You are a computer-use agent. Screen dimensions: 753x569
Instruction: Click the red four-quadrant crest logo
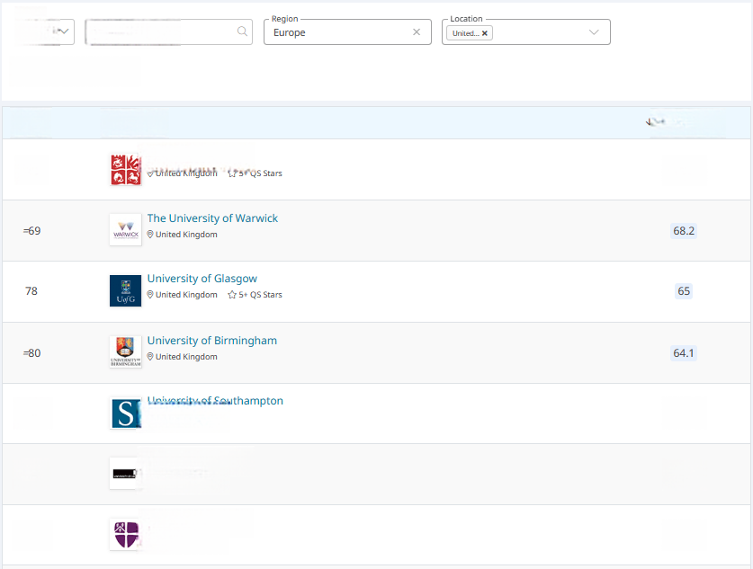125,169
